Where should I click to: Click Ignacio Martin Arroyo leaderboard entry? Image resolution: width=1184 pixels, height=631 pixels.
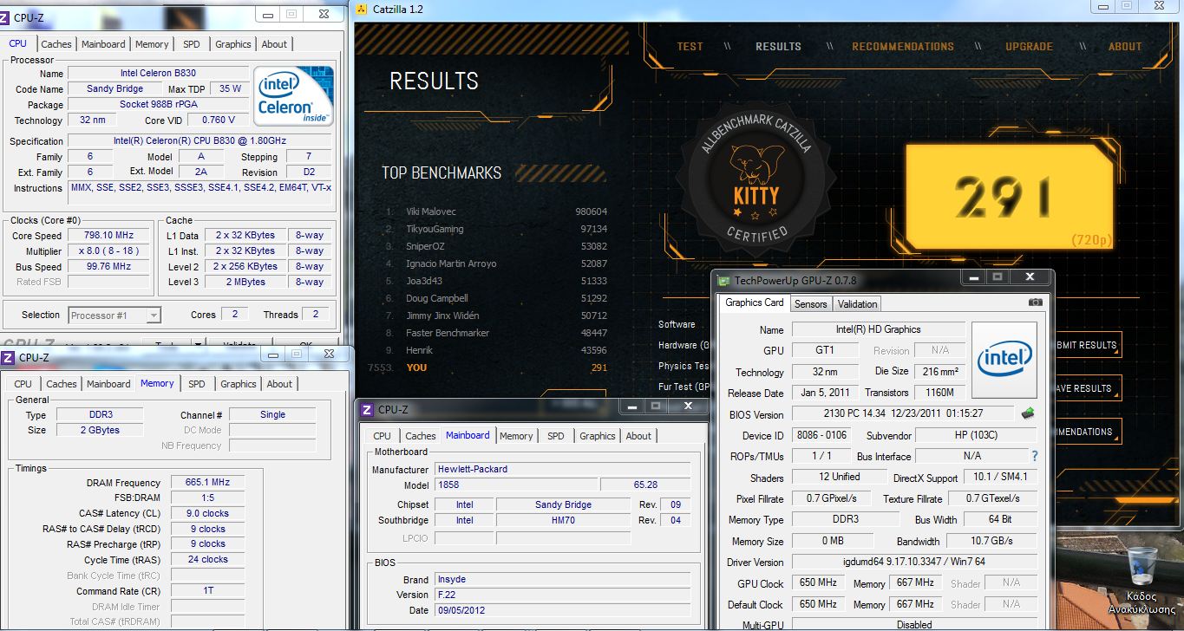[495, 263]
